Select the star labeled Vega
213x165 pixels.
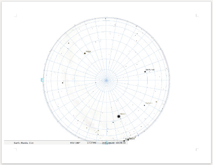click(x=85, y=53)
